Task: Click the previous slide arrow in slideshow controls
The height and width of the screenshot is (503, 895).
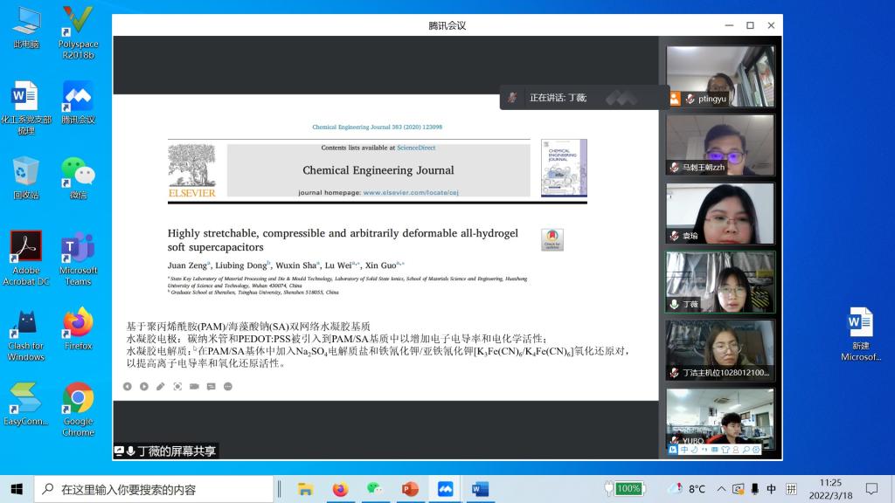Action: coord(128,386)
